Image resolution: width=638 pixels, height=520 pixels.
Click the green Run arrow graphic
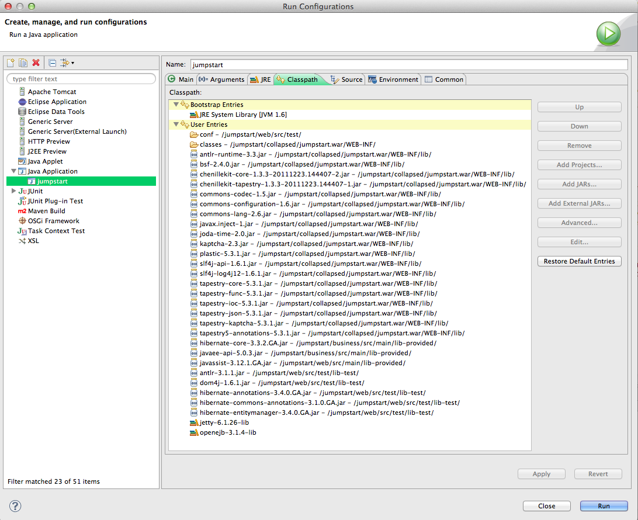coord(608,33)
